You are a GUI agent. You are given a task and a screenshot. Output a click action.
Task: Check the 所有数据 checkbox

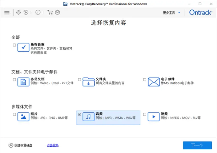point(14,45)
